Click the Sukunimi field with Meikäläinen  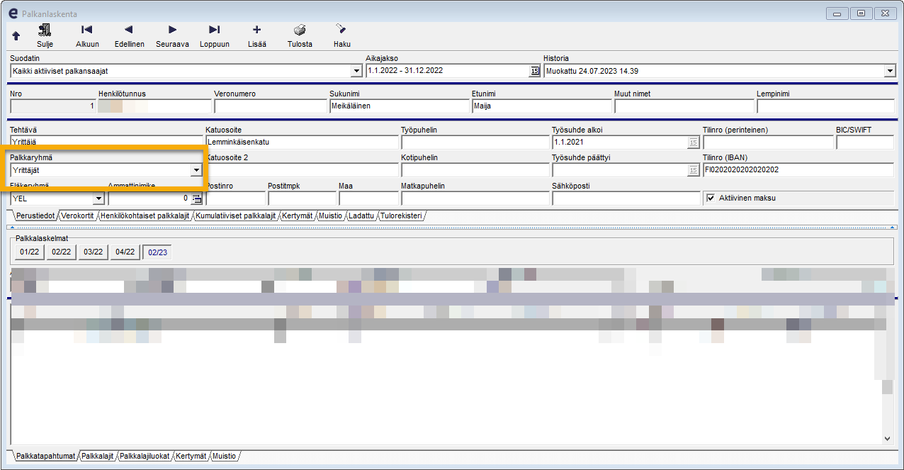click(399, 106)
